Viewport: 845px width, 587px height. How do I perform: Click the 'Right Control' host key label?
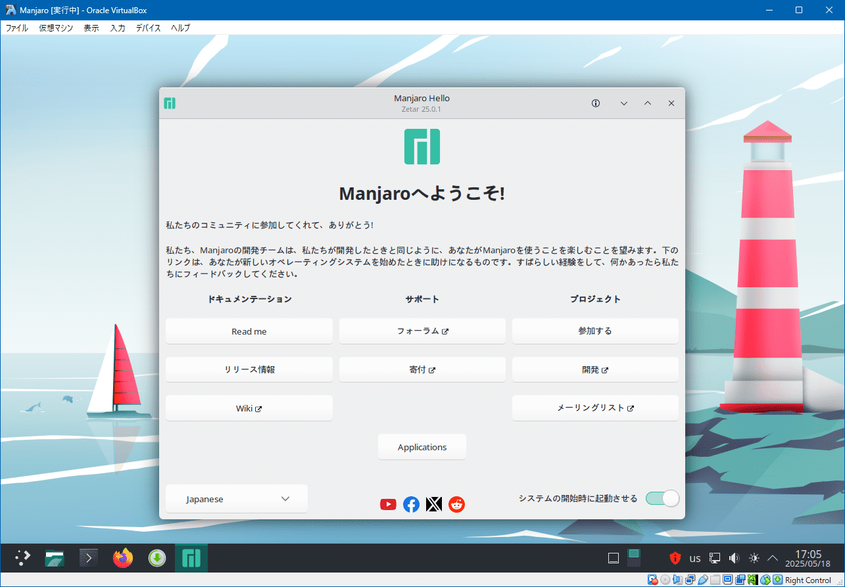click(x=808, y=580)
